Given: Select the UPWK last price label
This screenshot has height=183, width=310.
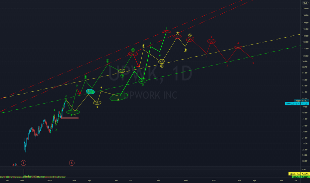Looking at the screenshot, I should point(297,103).
